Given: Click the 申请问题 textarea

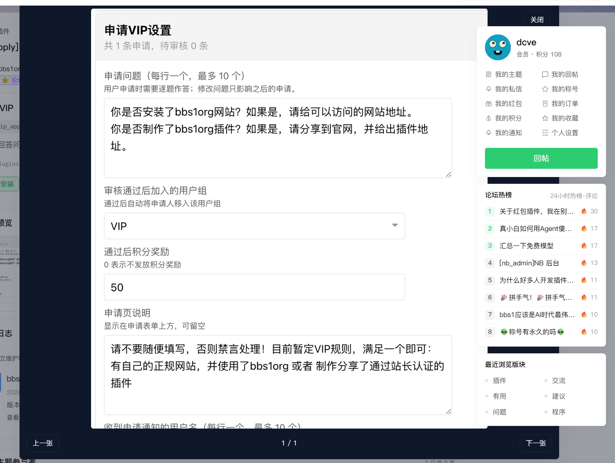Looking at the screenshot, I should (278, 138).
